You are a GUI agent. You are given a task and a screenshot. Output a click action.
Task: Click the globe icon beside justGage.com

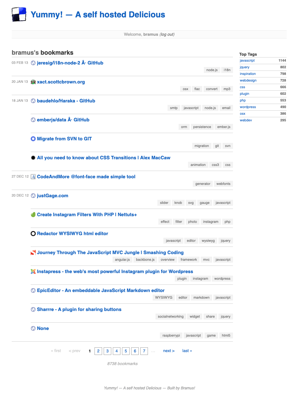click(33, 196)
